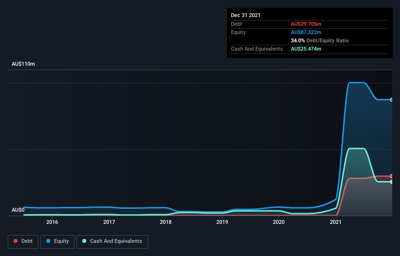Image resolution: width=400 pixels, height=256 pixels.
Task: Toggle the Debt legend button
Action: (23, 241)
